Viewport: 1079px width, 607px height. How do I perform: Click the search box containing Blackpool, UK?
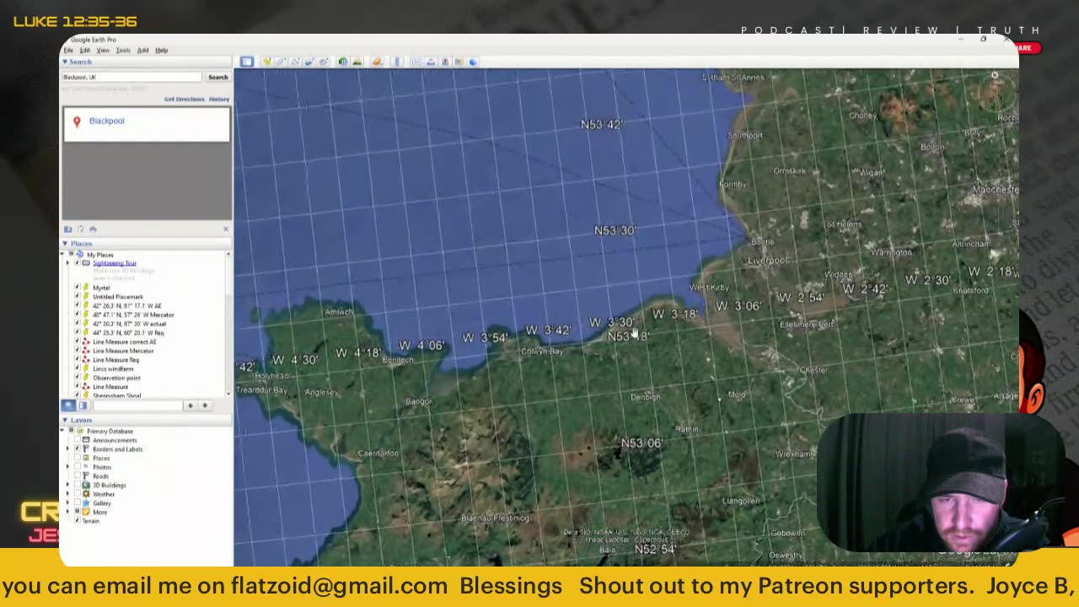coord(132,78)
